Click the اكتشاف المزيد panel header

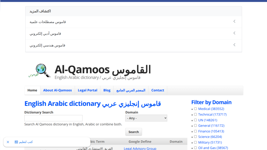click(x=134, y=11)
